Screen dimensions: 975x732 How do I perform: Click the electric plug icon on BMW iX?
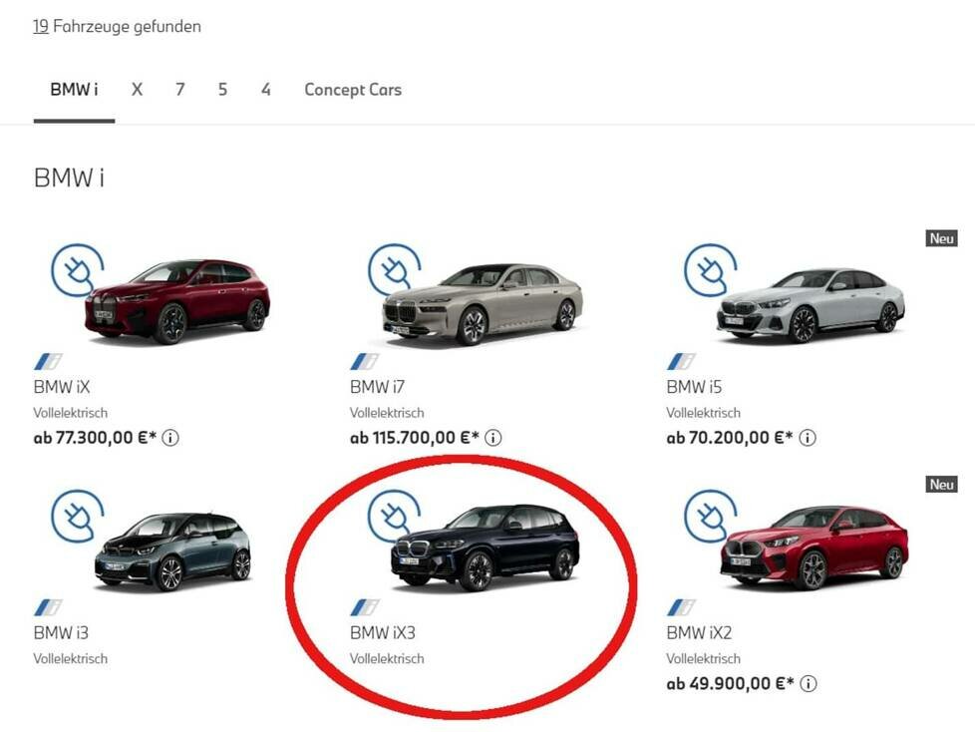coord(77,270)
